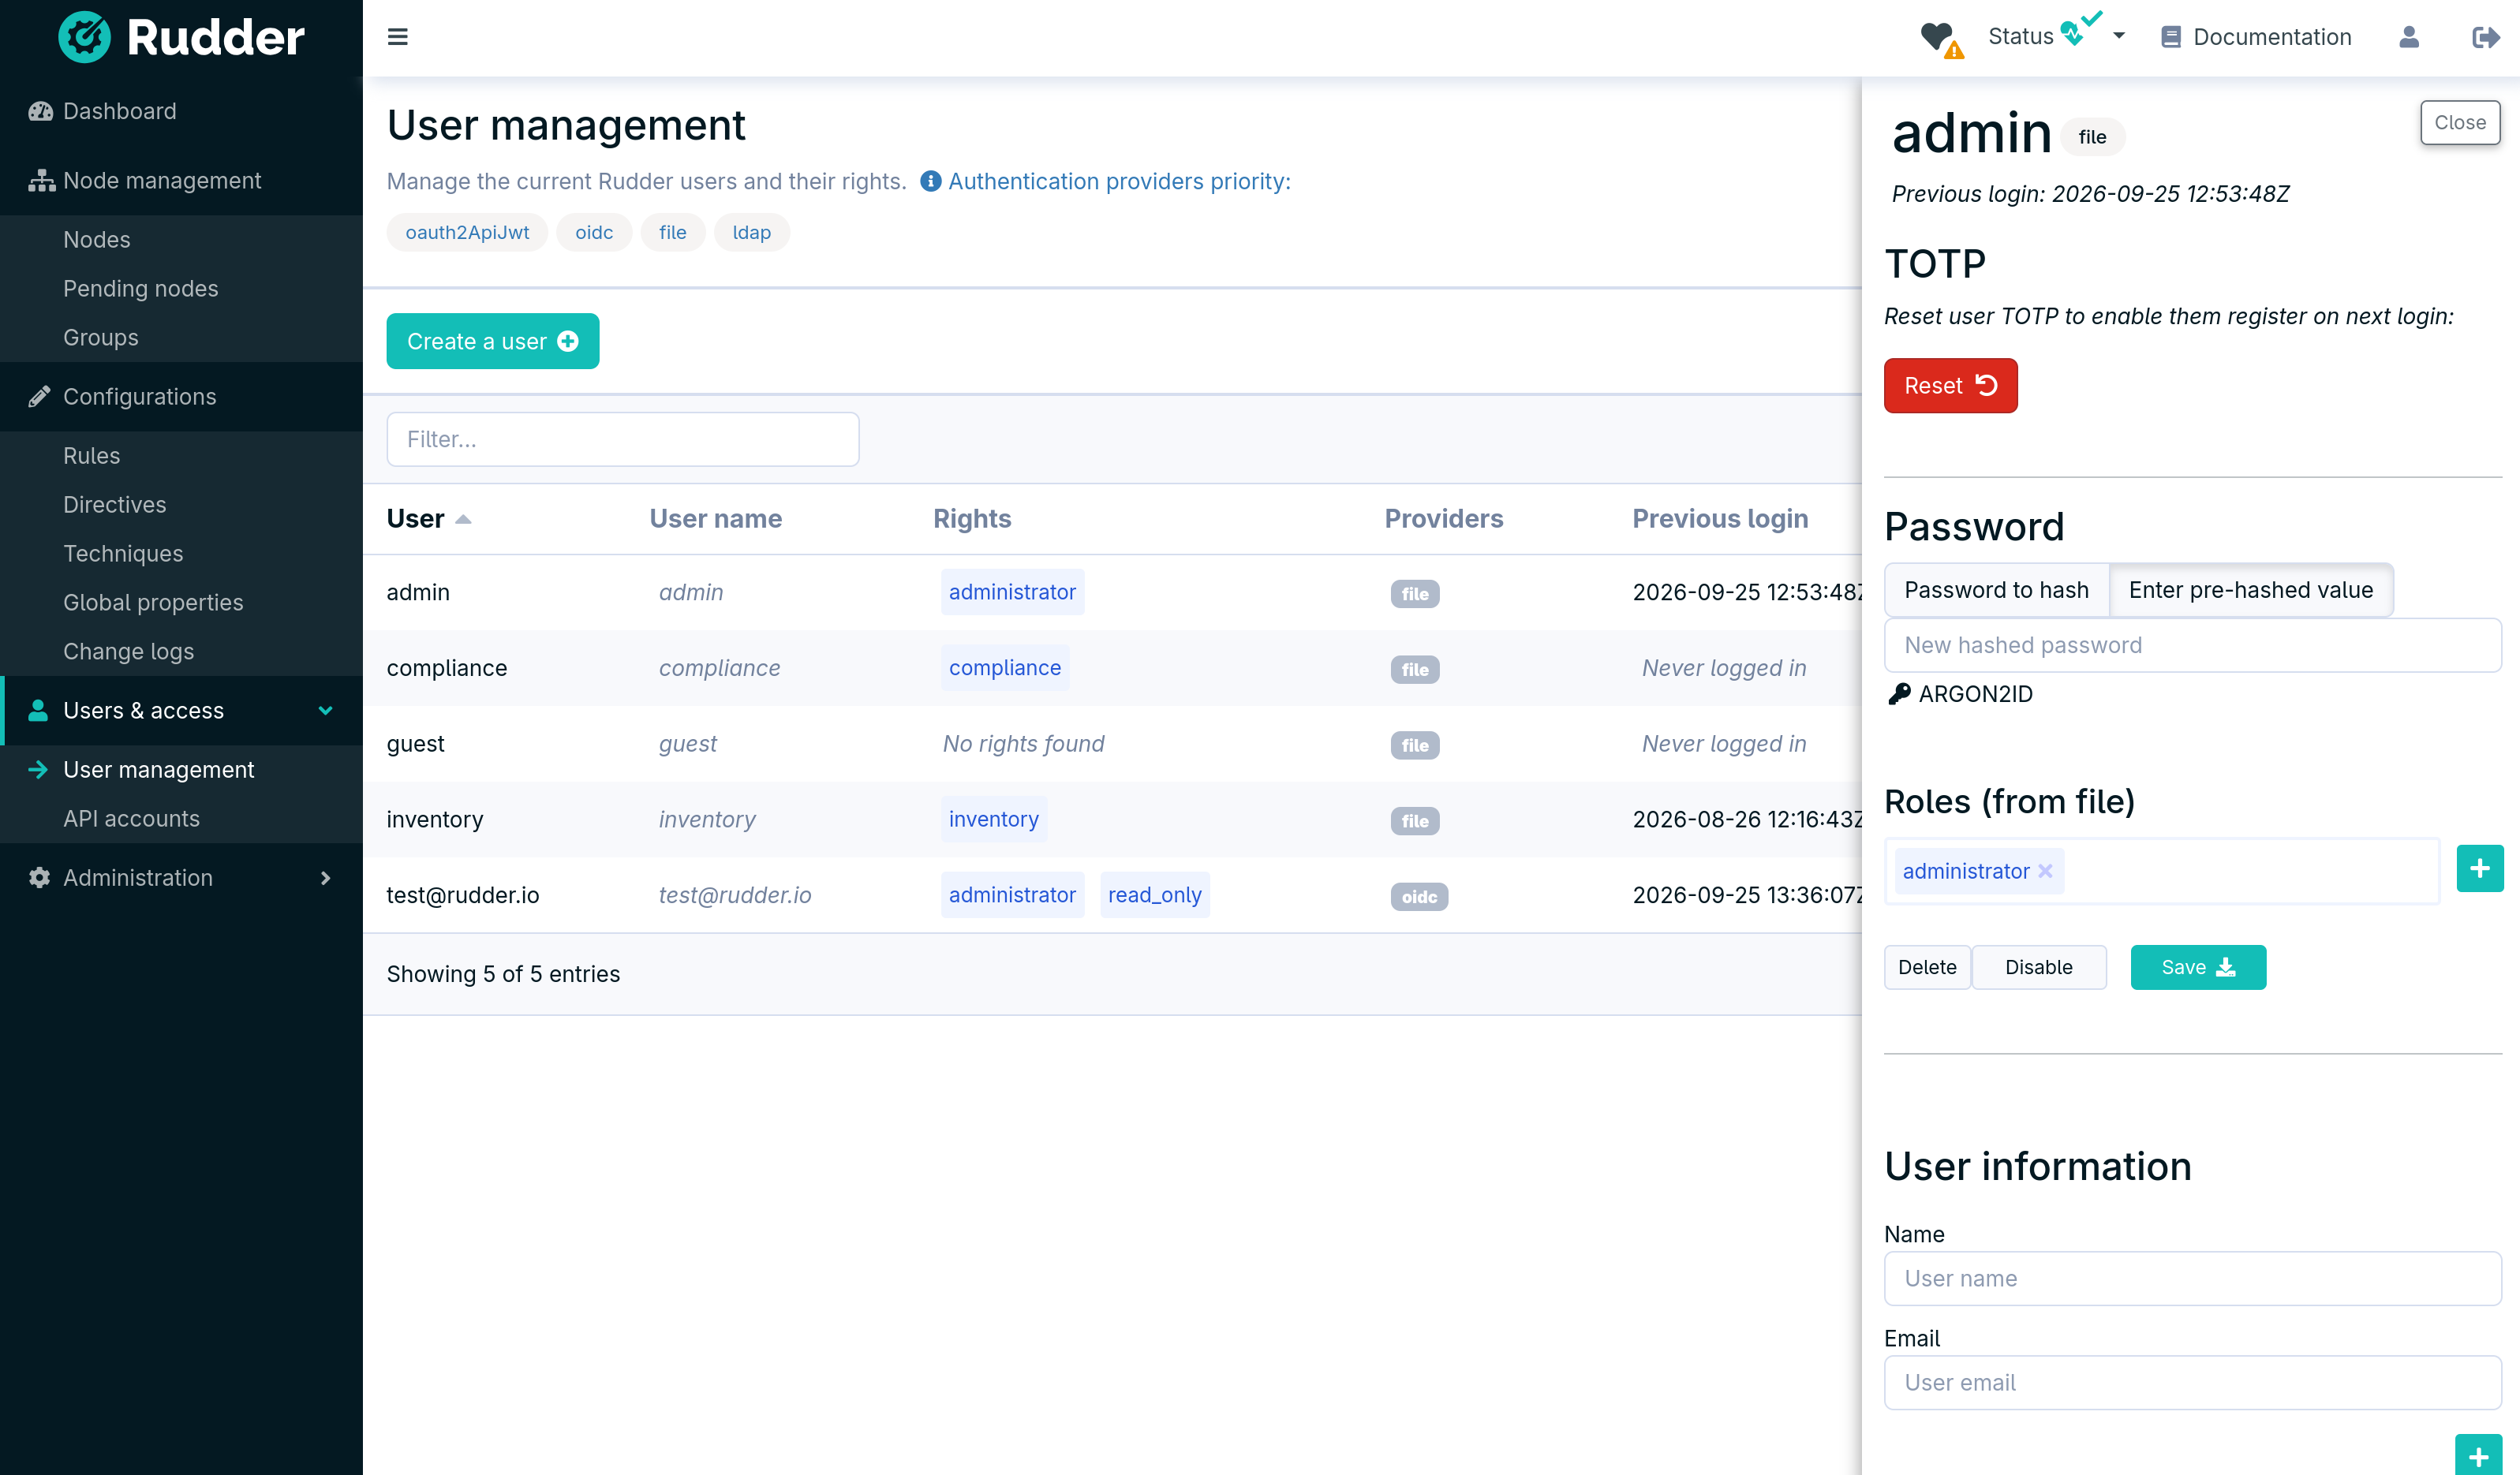The height and width of the screenshot is (1475, 2520).
Task: Click the Create a user button
Action: click(x=492, y=342)
